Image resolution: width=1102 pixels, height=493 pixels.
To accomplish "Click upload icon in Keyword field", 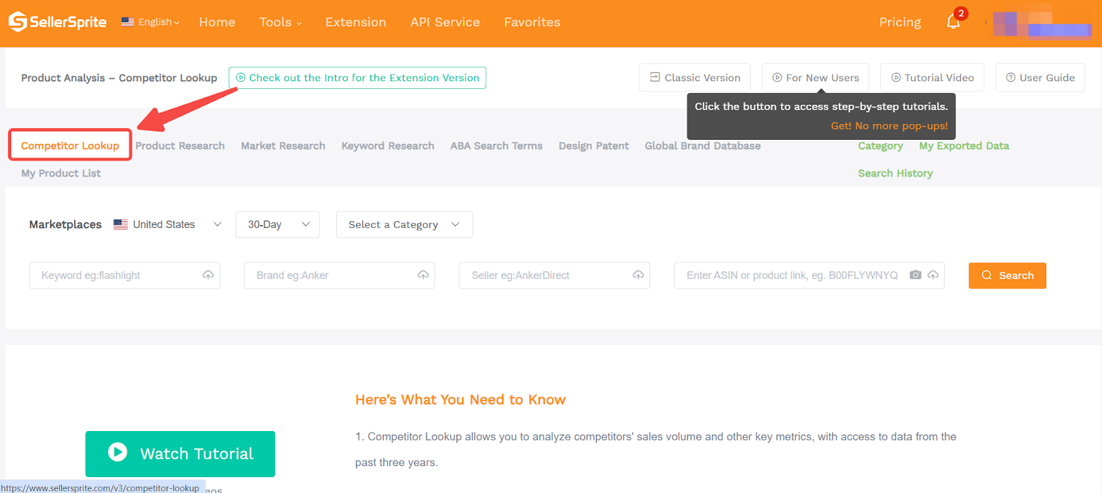I will point(208,275).
